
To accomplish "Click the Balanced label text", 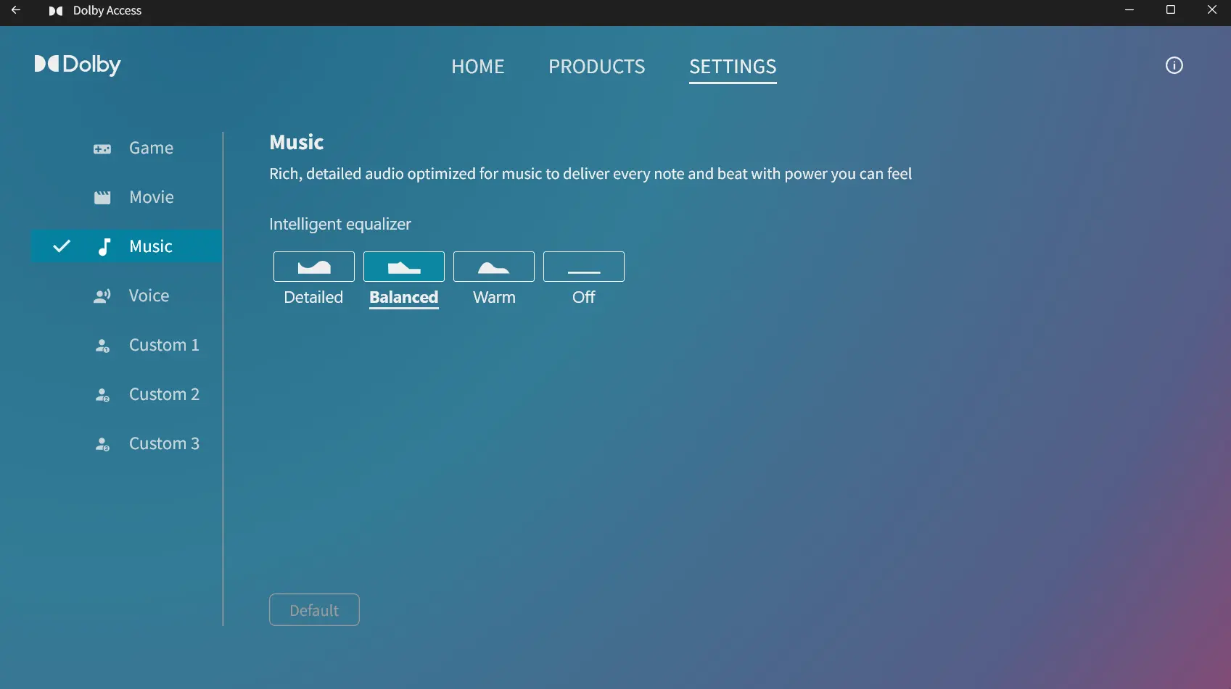I will tap(404, 297).
